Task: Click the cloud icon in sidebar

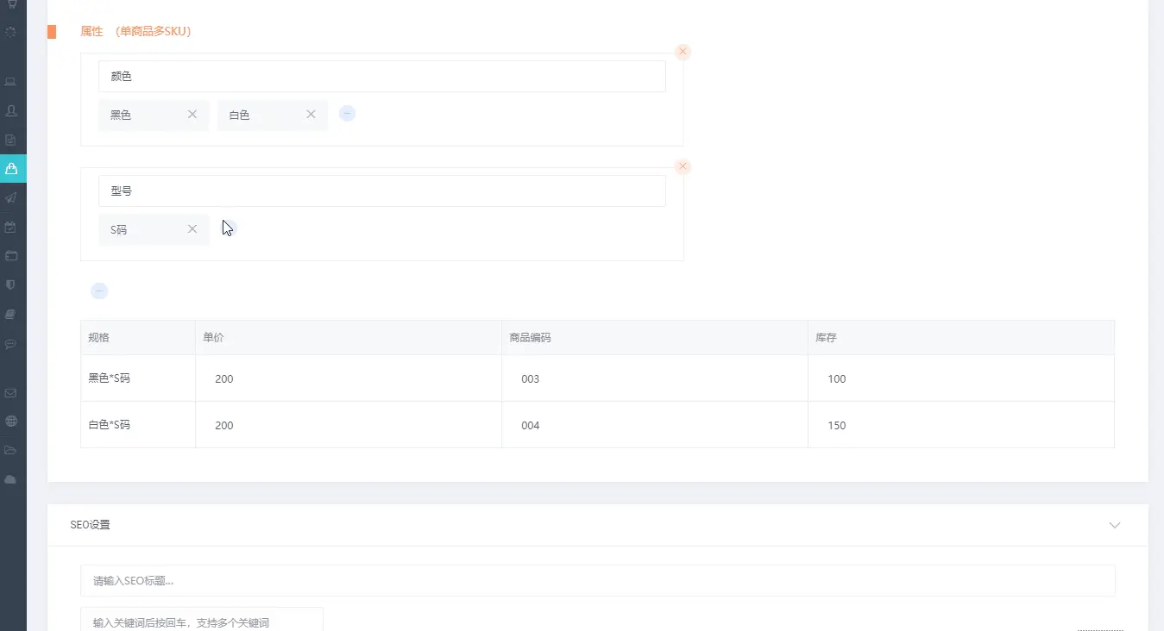Action: [11, 479]
